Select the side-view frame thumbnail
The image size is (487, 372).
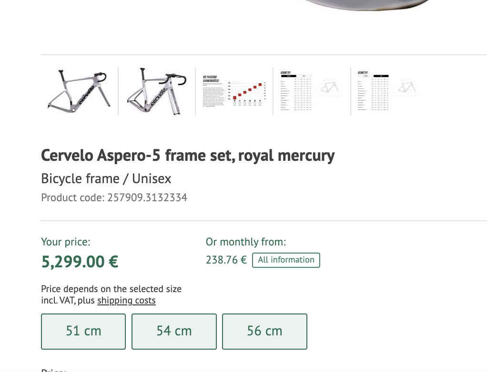coord(79,91)
